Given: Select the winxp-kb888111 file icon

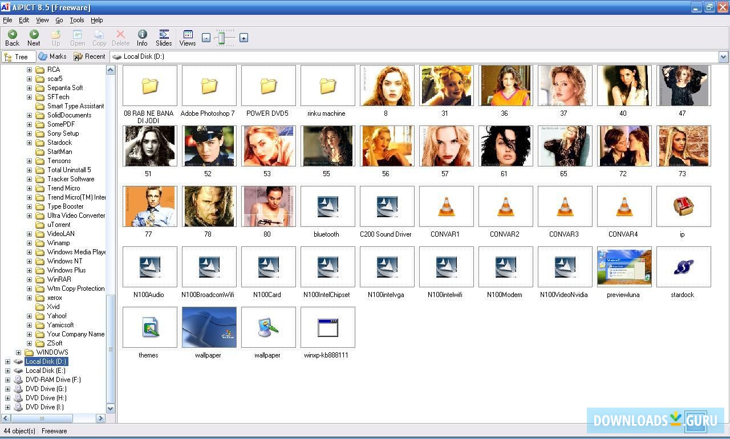Looking at the screenshot, I should tap(327, 327).
